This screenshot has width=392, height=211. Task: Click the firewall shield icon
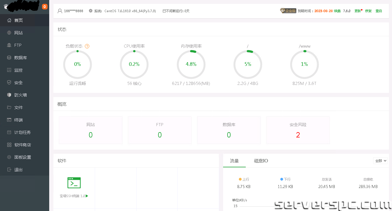point(9,95)
